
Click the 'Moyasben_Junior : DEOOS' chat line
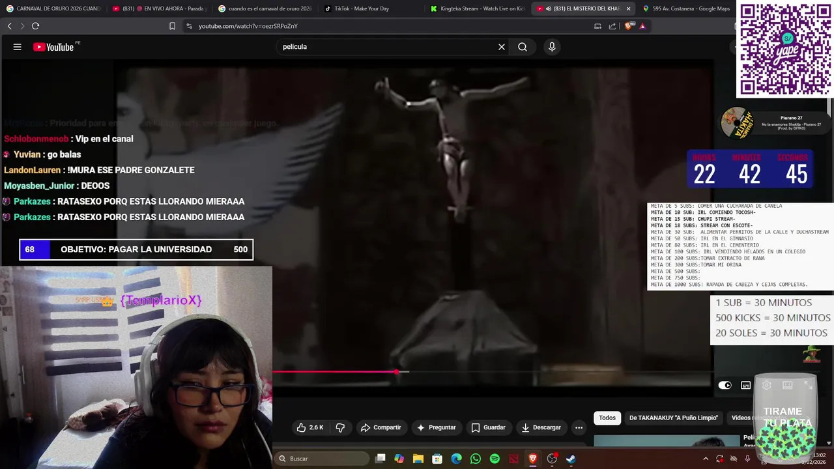(57, 186)
